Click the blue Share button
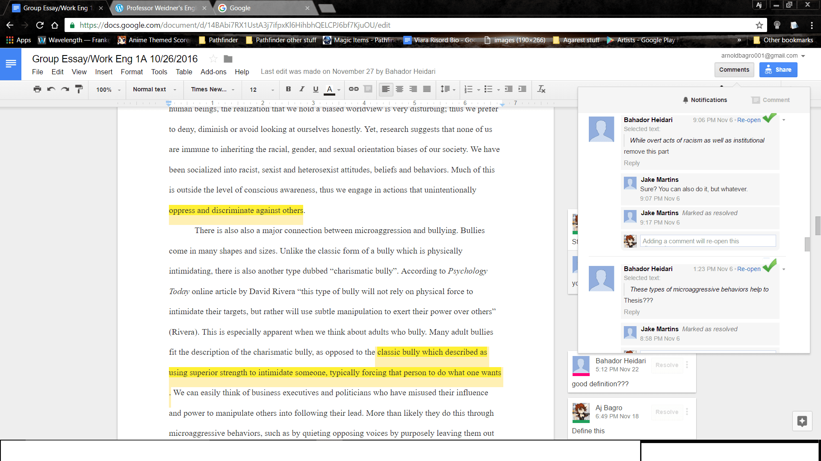The image size is (821, 461). click(778, 70)
